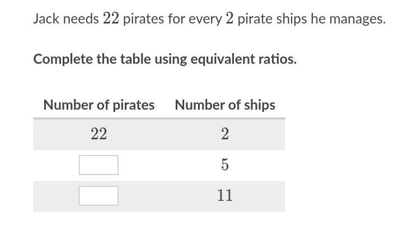Screen dimensions: 395x235
Task: Click the number 22 in the problem sentence
Action: coord(111,19)
